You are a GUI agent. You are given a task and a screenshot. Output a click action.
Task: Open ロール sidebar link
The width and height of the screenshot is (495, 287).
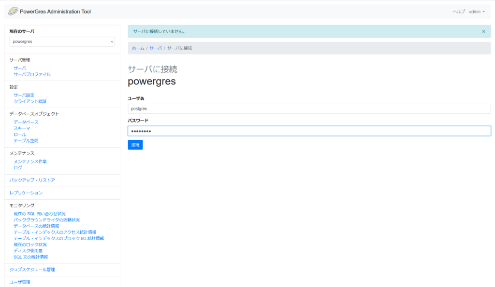pyautogui.click(x=20, y=135)
